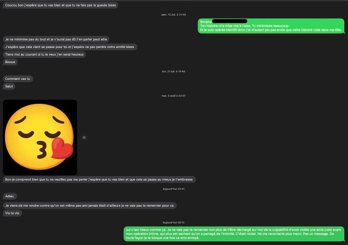Click the 'Je viens de me rendre contre' message
This screenshot has width=348, height=245.
tap(89, 206)
